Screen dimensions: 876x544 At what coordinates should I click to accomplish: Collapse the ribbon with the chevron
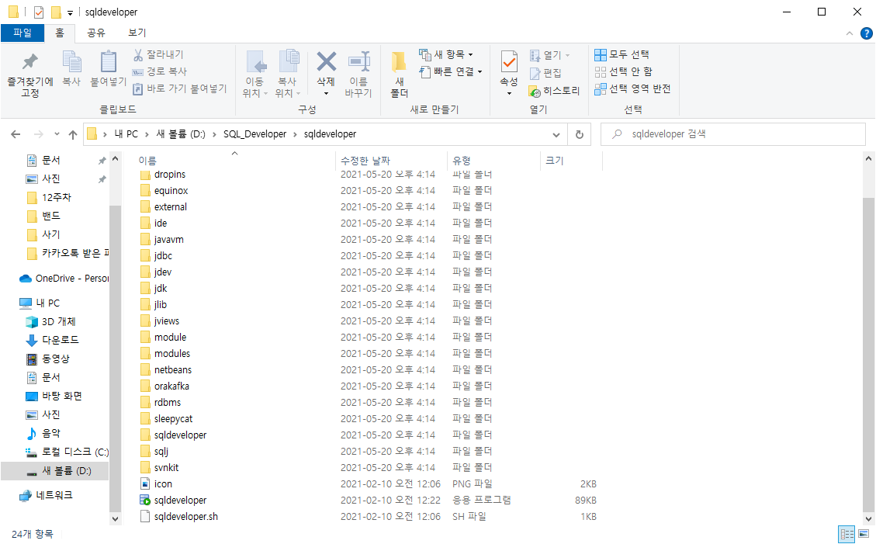coord(849,33)
